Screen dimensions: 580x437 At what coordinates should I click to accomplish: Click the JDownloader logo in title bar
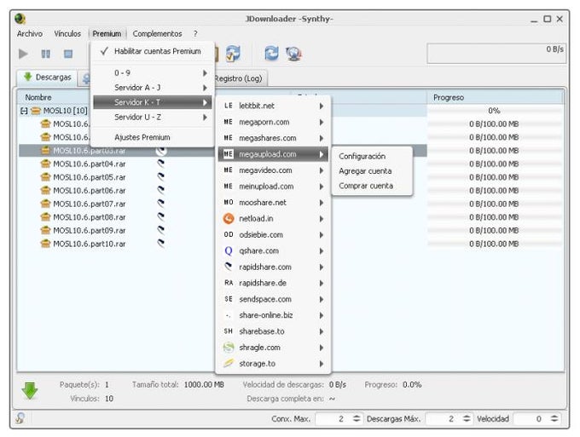pos(20,19)
